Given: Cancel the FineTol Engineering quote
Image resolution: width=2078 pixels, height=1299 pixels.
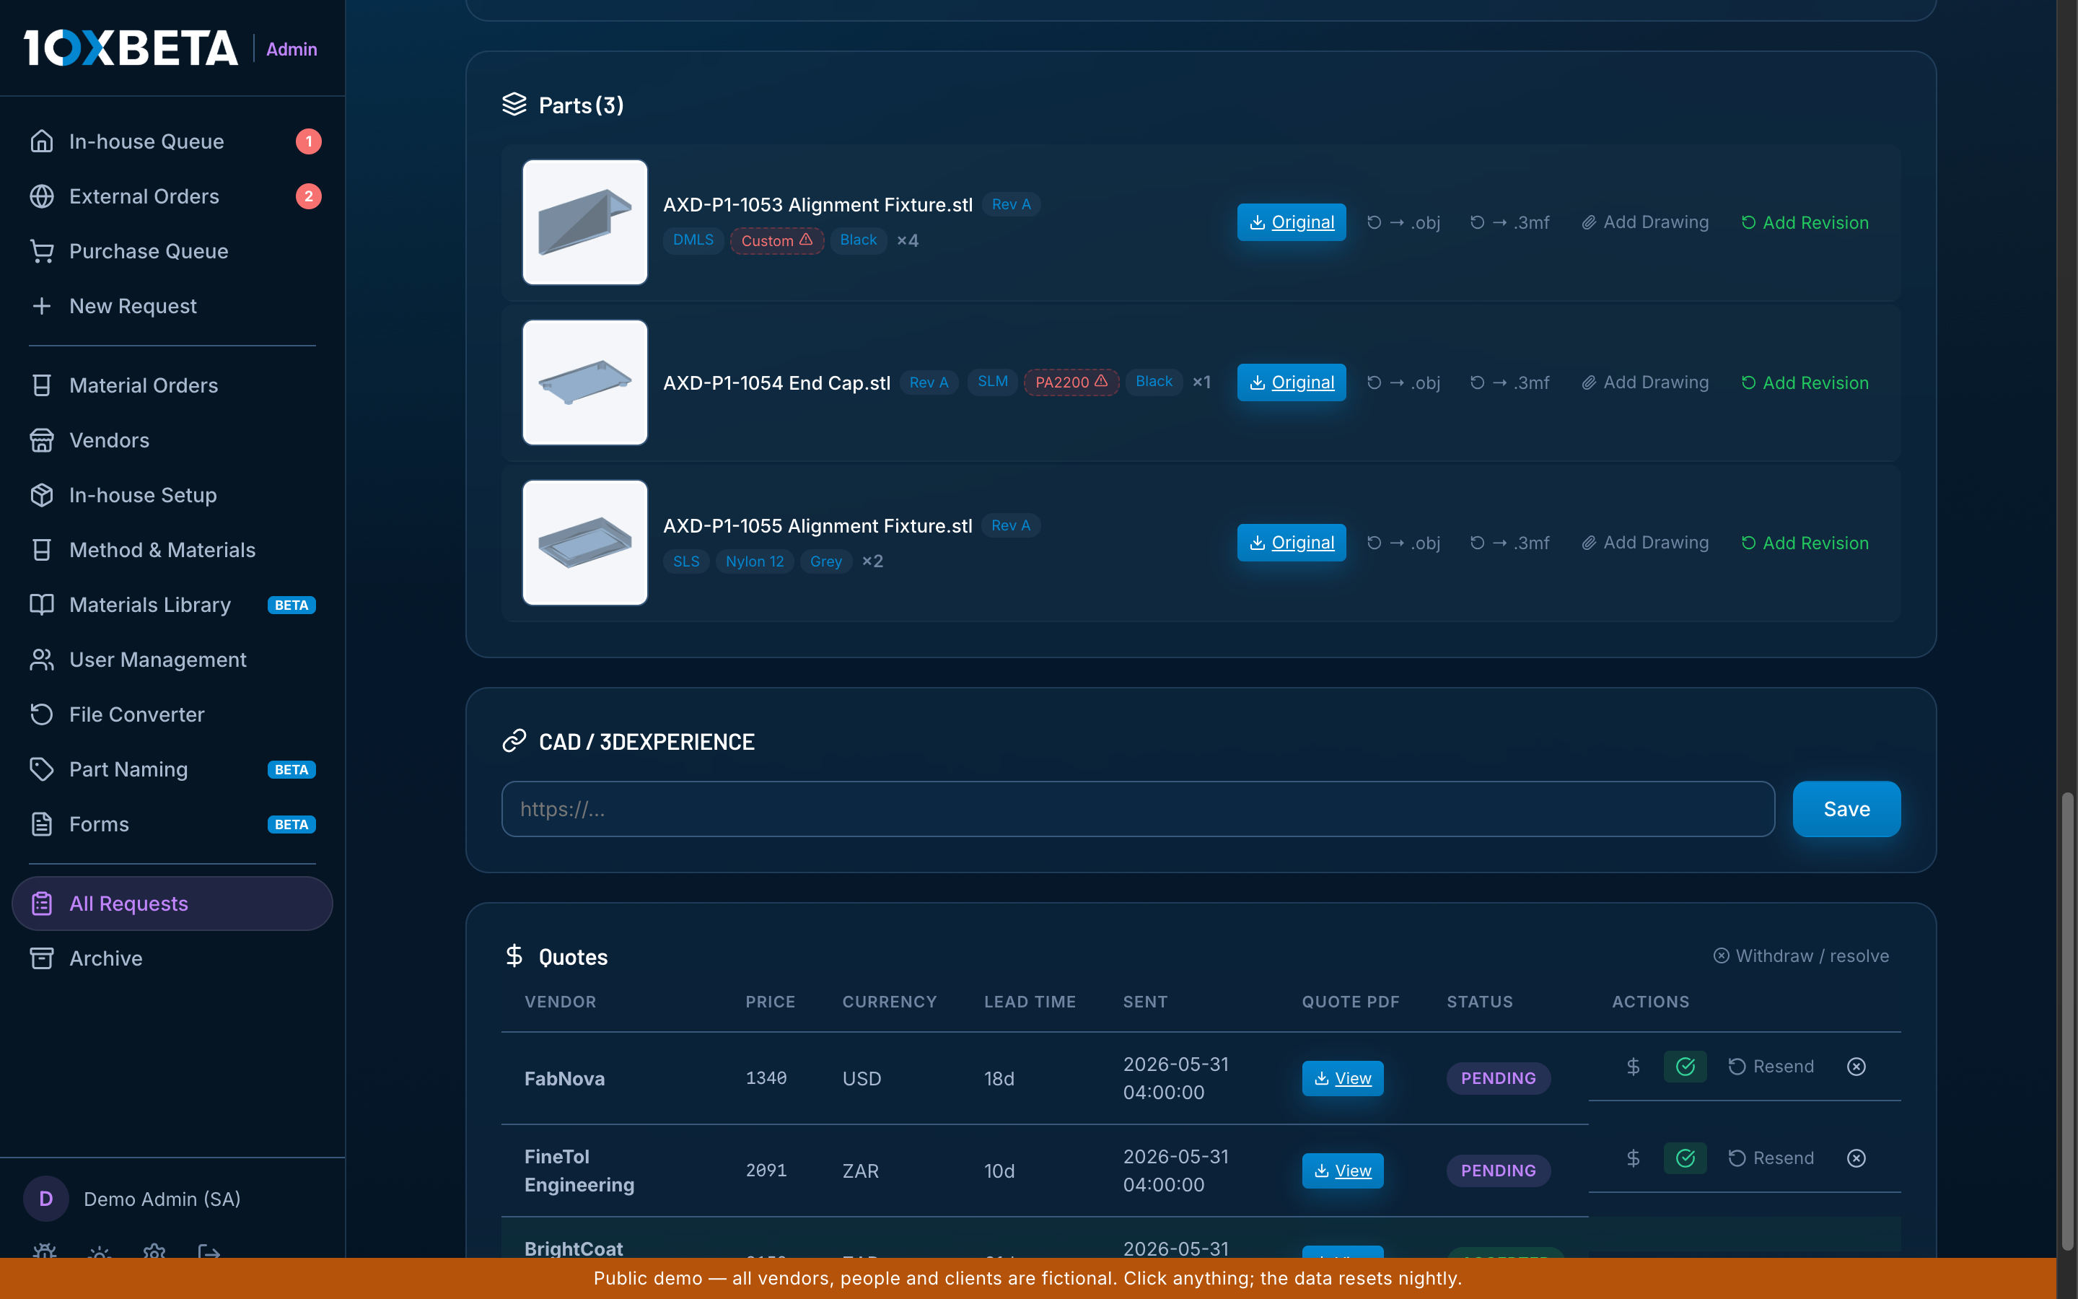Looking at the screenshot, I should tap(1856, 1159).
